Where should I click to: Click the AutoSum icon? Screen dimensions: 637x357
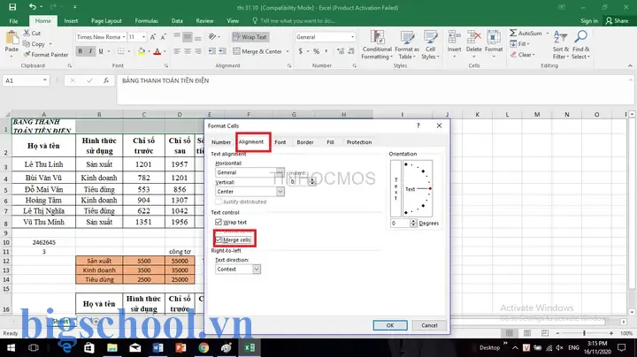pyautogui.click(x=513, y=33)
